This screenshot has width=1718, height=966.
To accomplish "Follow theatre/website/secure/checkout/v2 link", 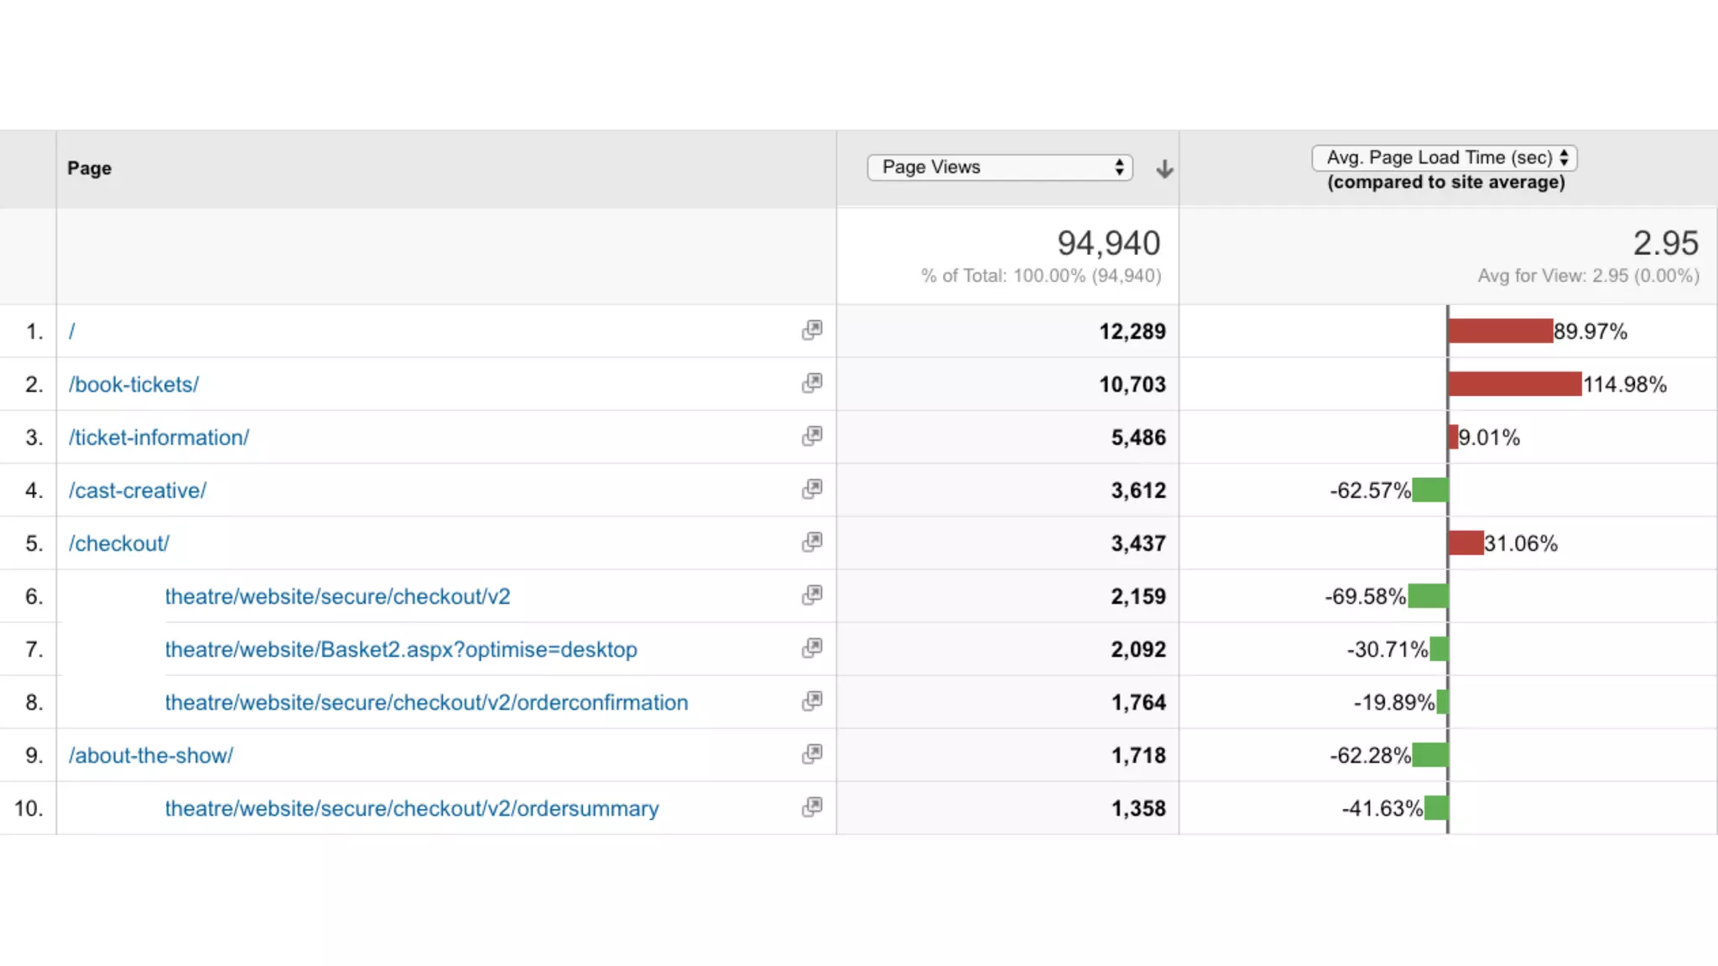I will (x=337, y=596).
